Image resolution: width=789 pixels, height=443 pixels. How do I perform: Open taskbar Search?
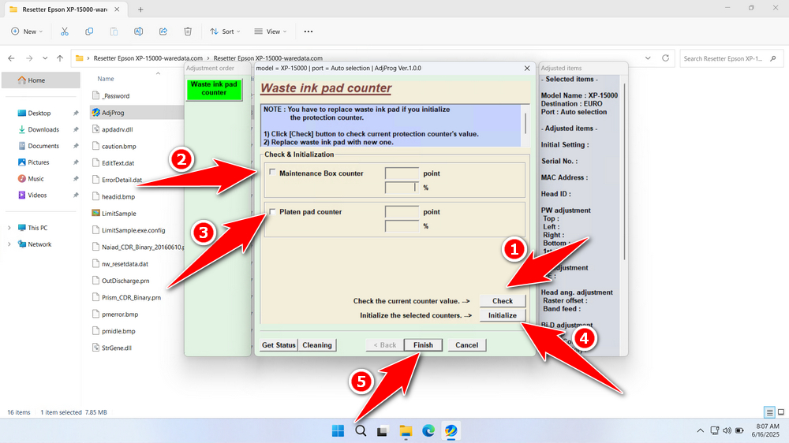tap(361, 431)
